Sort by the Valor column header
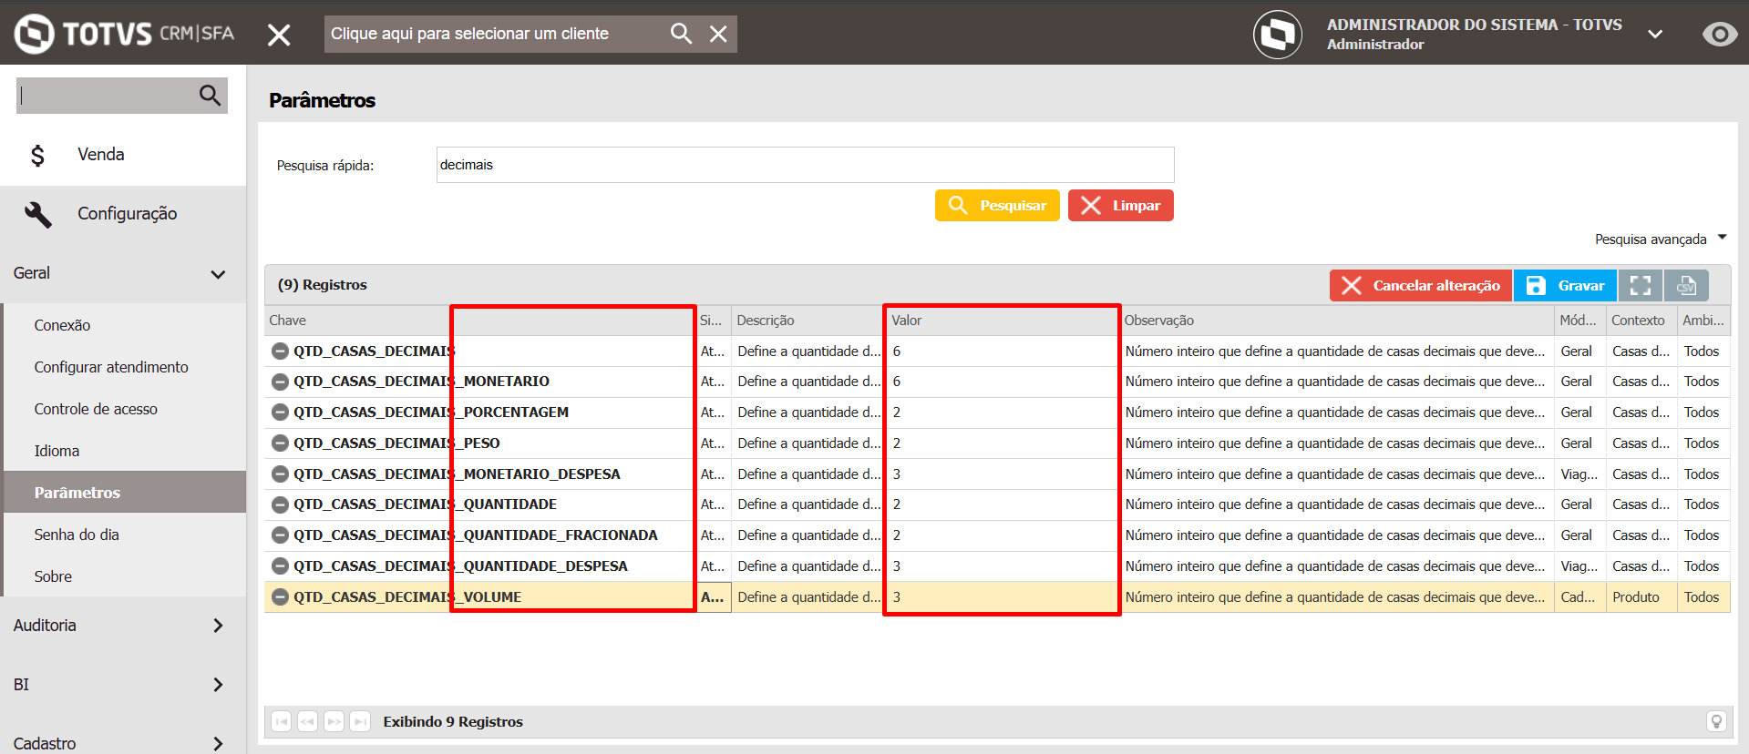The image size is (1749, 754). [x=1002, y=321]
